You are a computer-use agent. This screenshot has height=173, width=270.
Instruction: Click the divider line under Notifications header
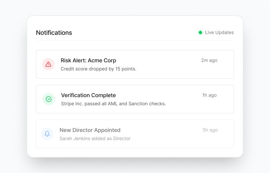point(135,40)
